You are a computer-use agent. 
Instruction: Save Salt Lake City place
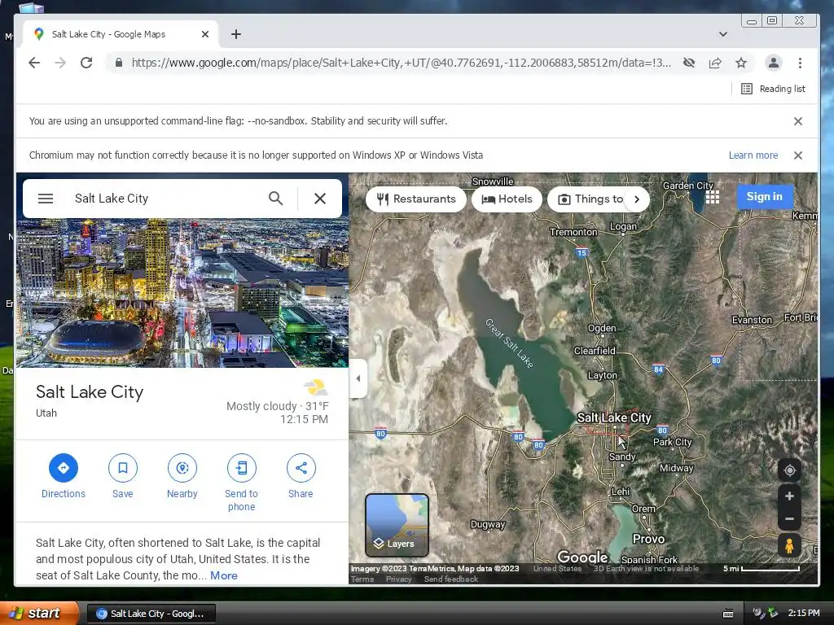coord(123,468)
